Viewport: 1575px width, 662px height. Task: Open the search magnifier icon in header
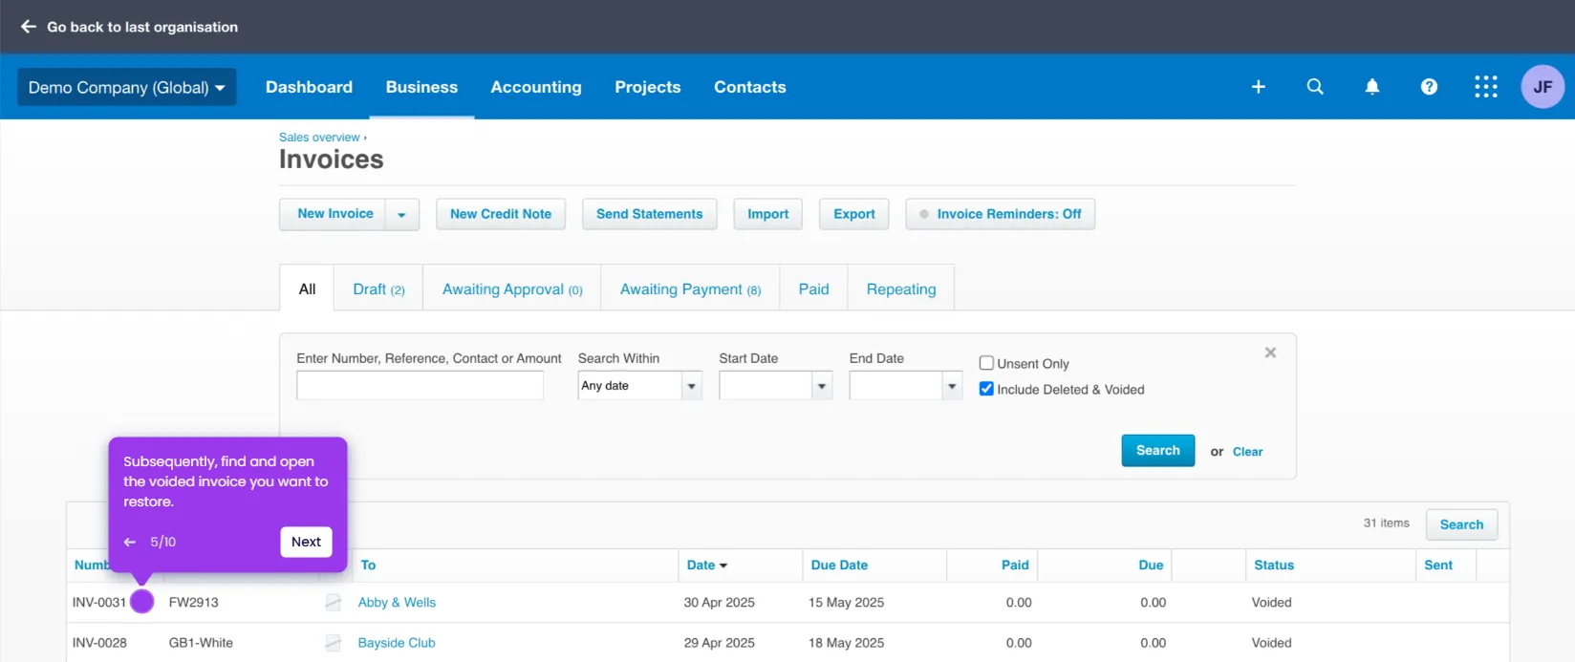click(1315, 87)
